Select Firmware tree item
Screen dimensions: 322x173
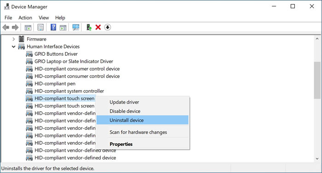coord(36,39)
